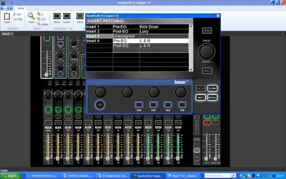Click the MENU button in the Insert Patching dialog
Screen dimensions: 286x179
coord(207,31)
